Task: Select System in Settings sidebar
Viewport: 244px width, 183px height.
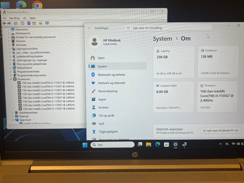Action: [117, 66]
